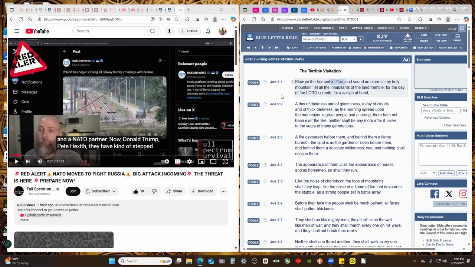Open Advanced Options link
The width and height of the screenshot is (475, 267).
coord(437,118)
